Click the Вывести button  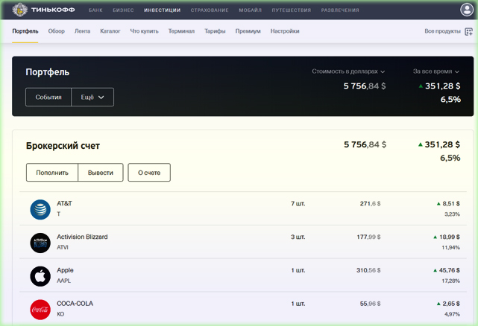[101, 173]
